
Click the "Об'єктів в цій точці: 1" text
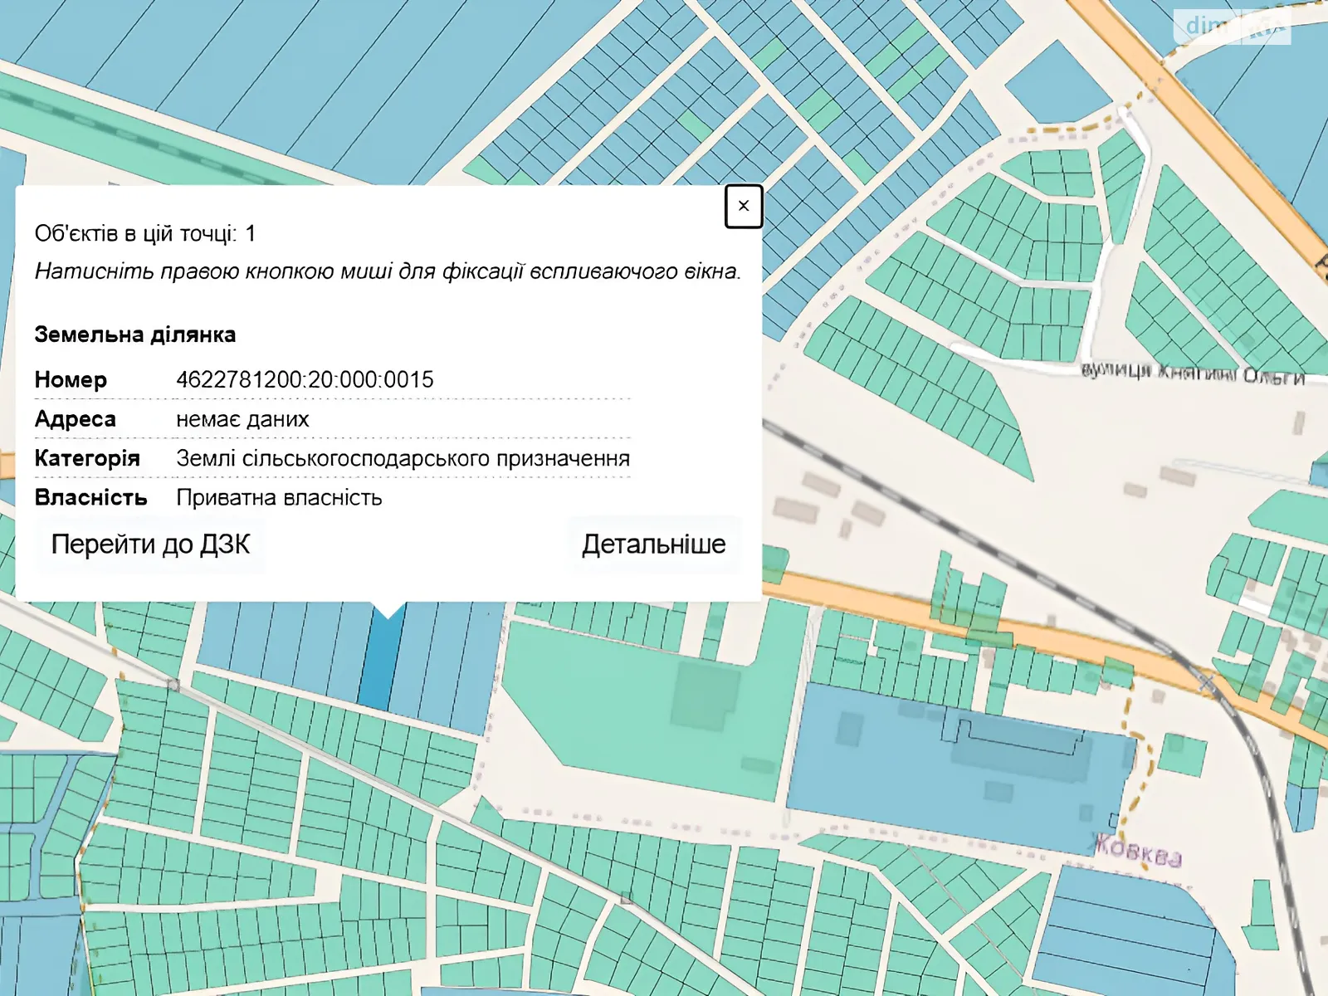(145, 234)
